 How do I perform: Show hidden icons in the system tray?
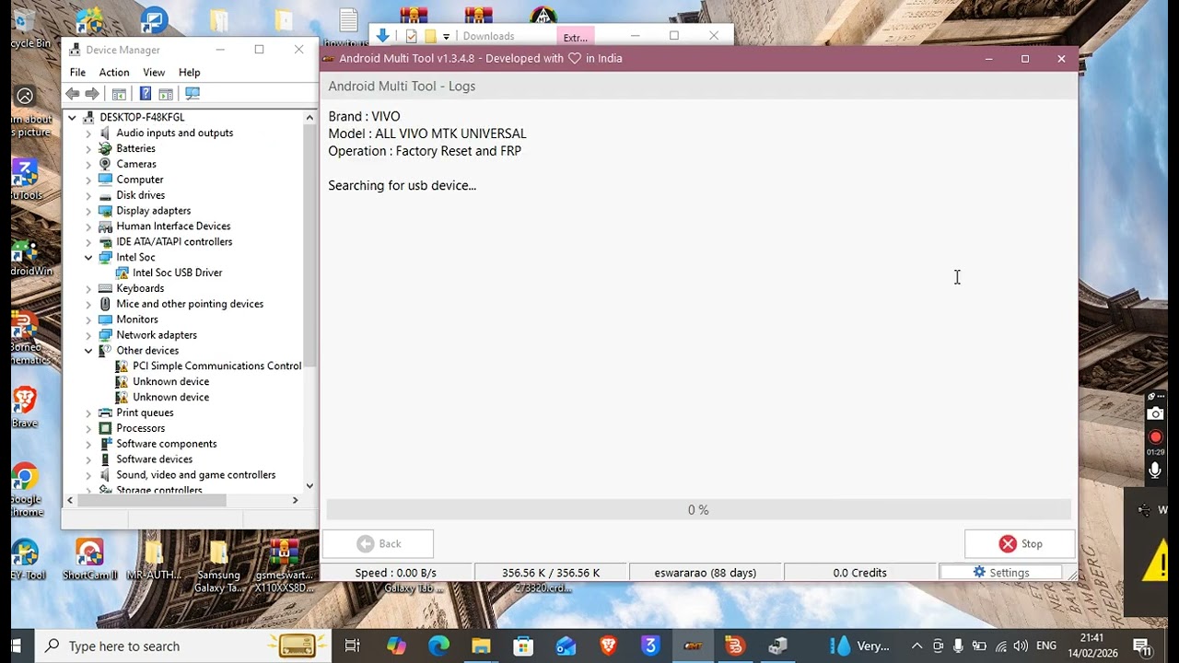point(916,646)
